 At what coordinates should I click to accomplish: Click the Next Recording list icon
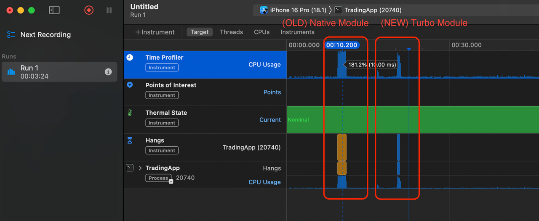tap(11, 35)
